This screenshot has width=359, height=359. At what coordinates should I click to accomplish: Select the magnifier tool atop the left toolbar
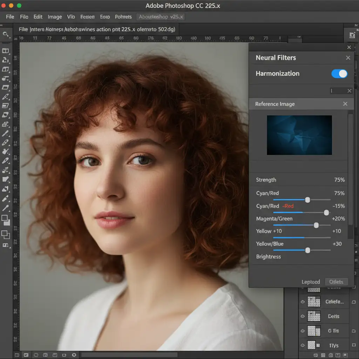tap(6, 34)
